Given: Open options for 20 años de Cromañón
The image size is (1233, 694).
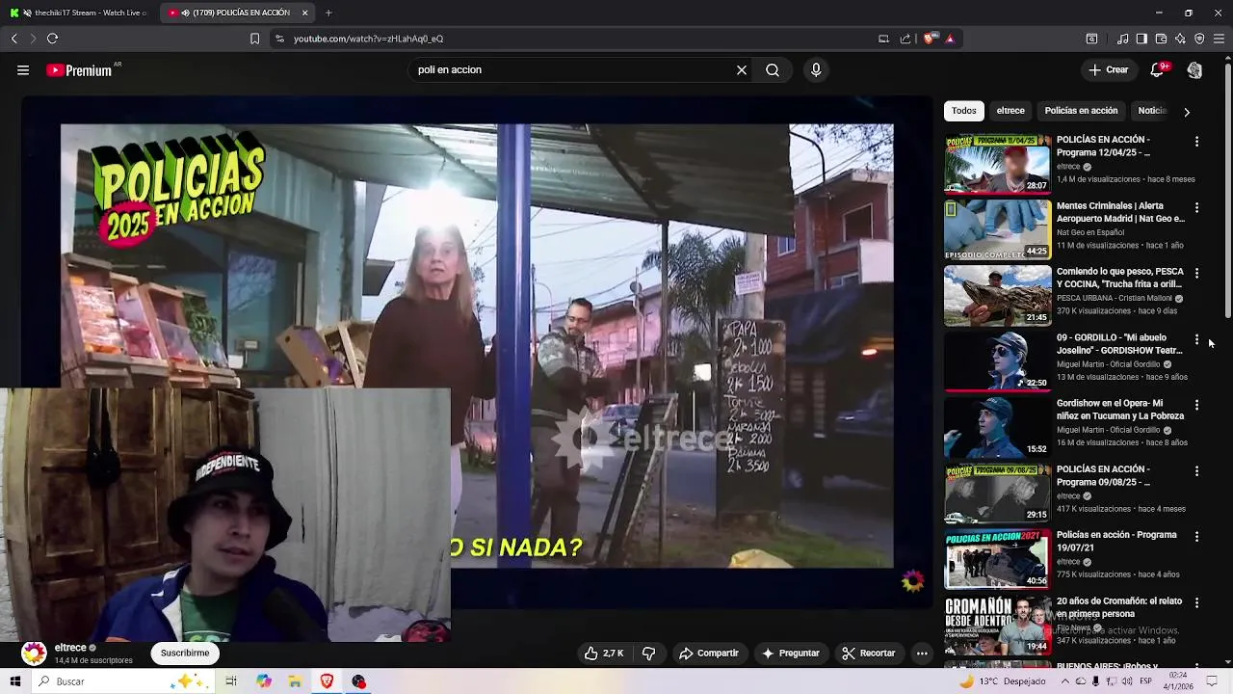Looking at the screenshot, I should tap(1196, 602).
